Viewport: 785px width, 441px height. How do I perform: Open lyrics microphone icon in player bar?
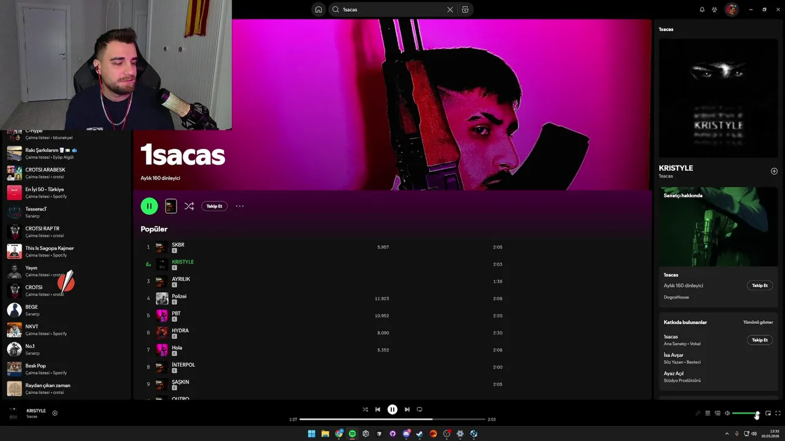coord(698,413)
